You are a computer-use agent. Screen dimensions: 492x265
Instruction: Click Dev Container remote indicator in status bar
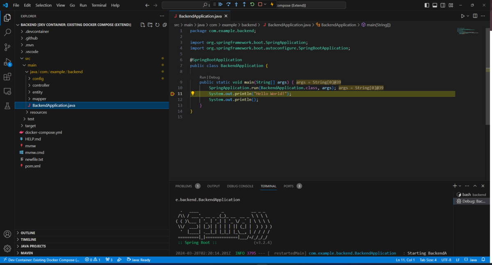(x=41, y=260)
